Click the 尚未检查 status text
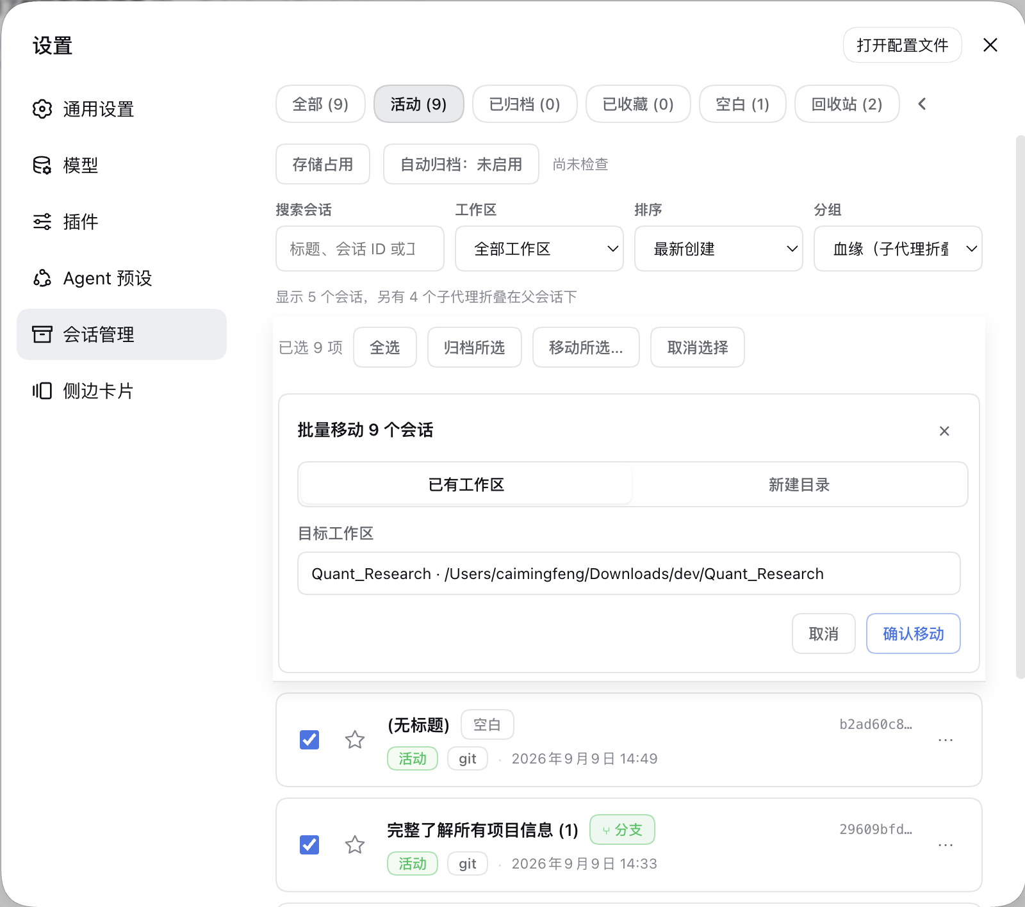 [x=580, y=165]
